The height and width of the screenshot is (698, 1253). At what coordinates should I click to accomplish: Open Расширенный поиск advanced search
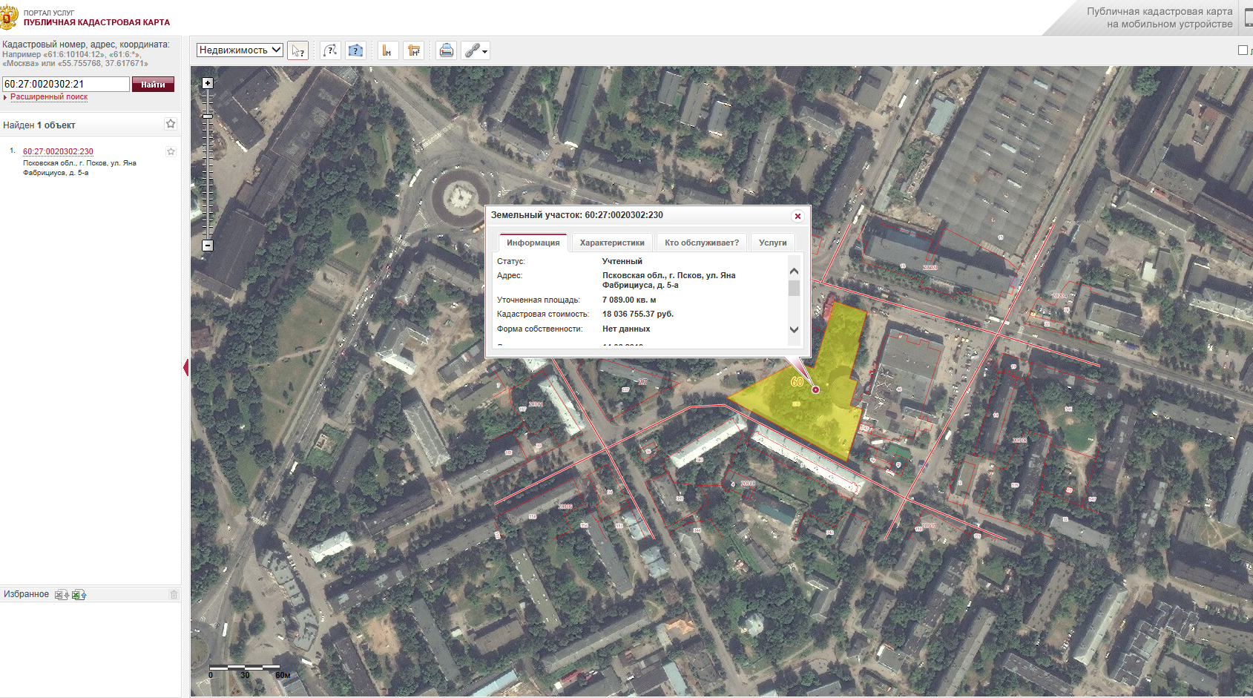49,97
